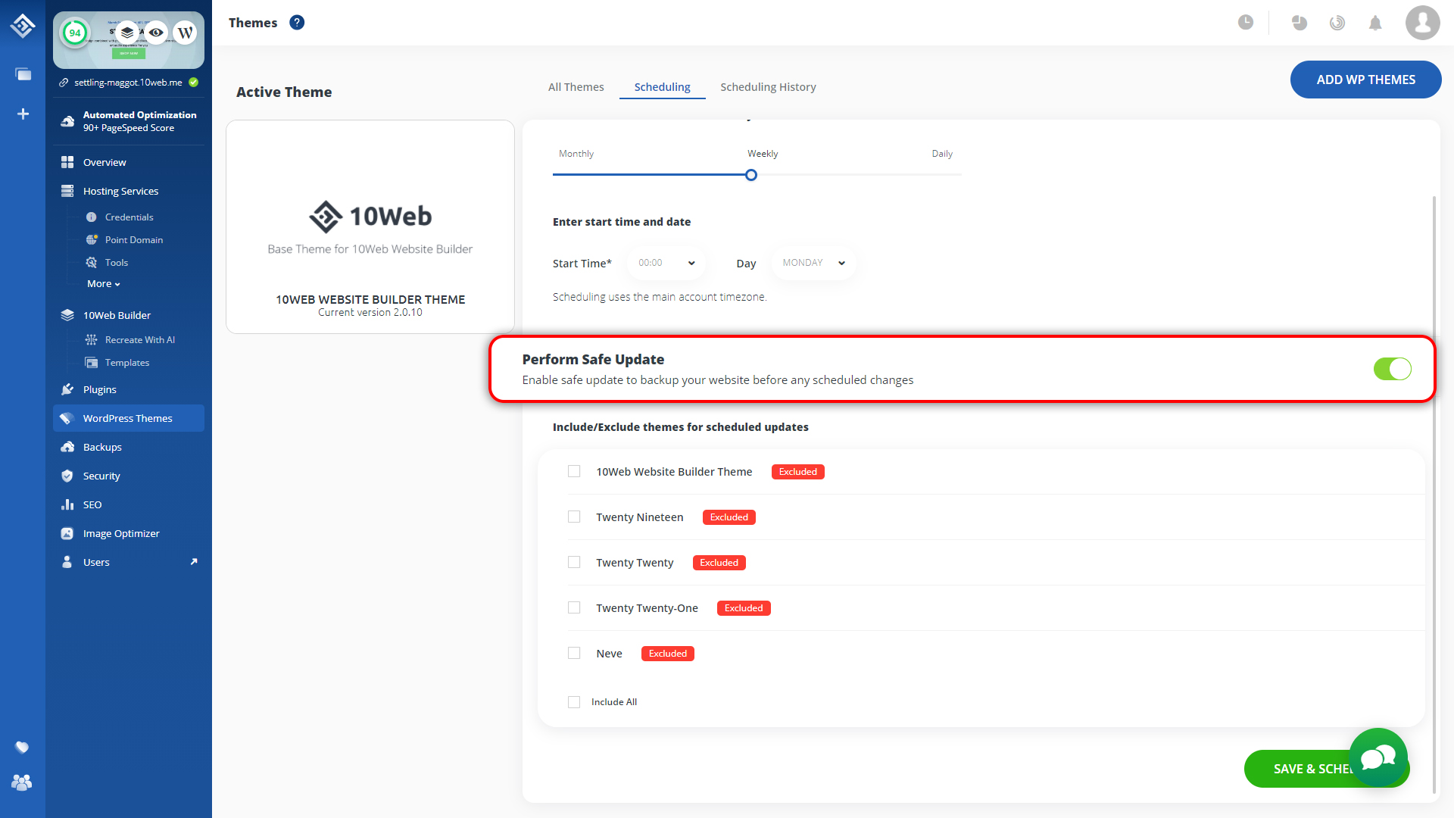Set update frequency to Monthly

pos(576,154)
